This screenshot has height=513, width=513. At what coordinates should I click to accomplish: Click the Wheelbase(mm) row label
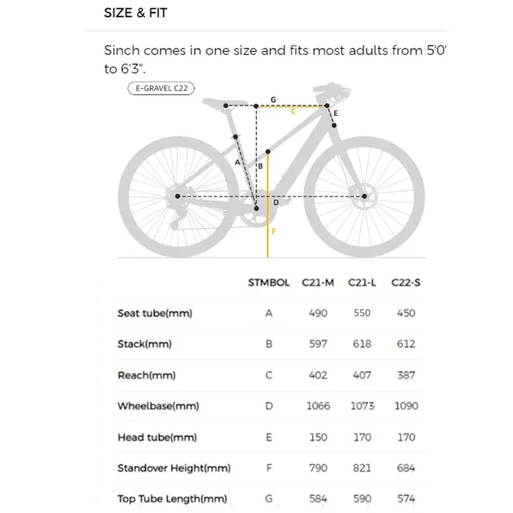[158, 406]
